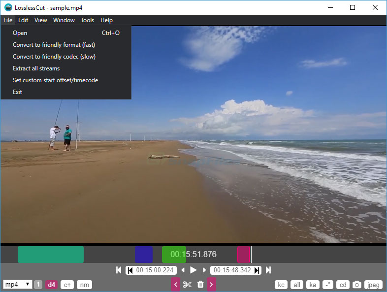Select the magenta timeline segment
Viewport: 387px width, 292px height.
(244, 255)
